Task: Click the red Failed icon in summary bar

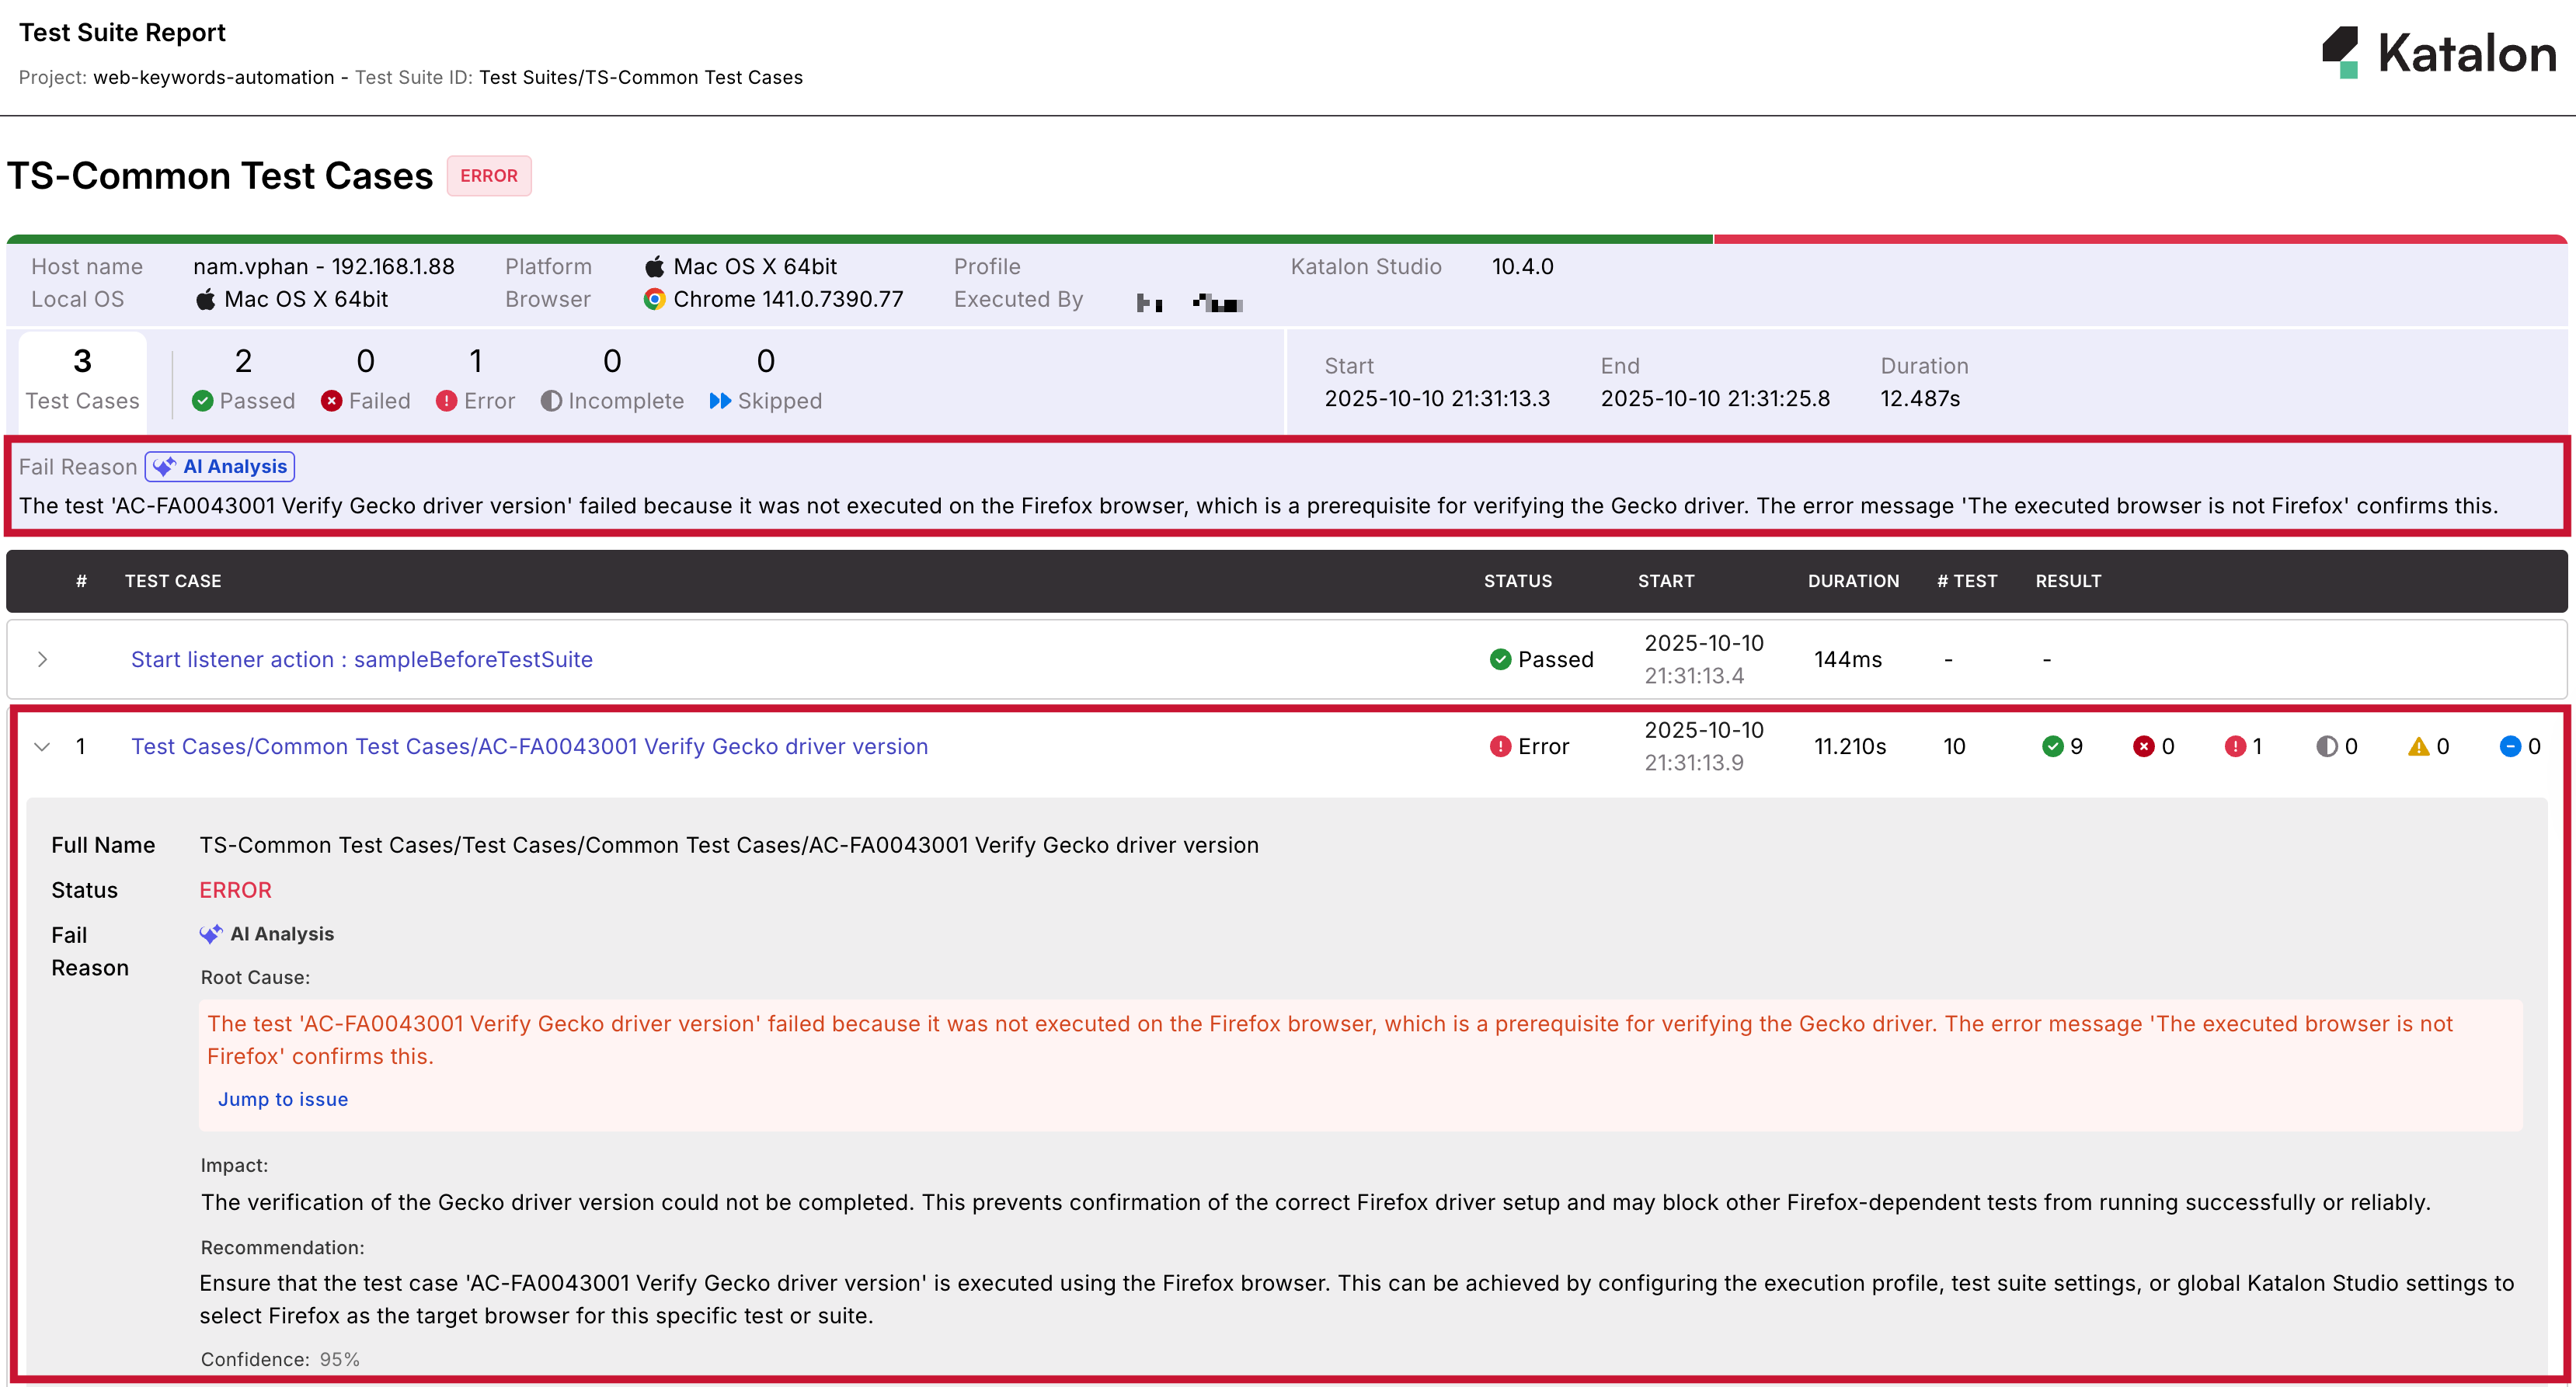Action: coord(333,401)
